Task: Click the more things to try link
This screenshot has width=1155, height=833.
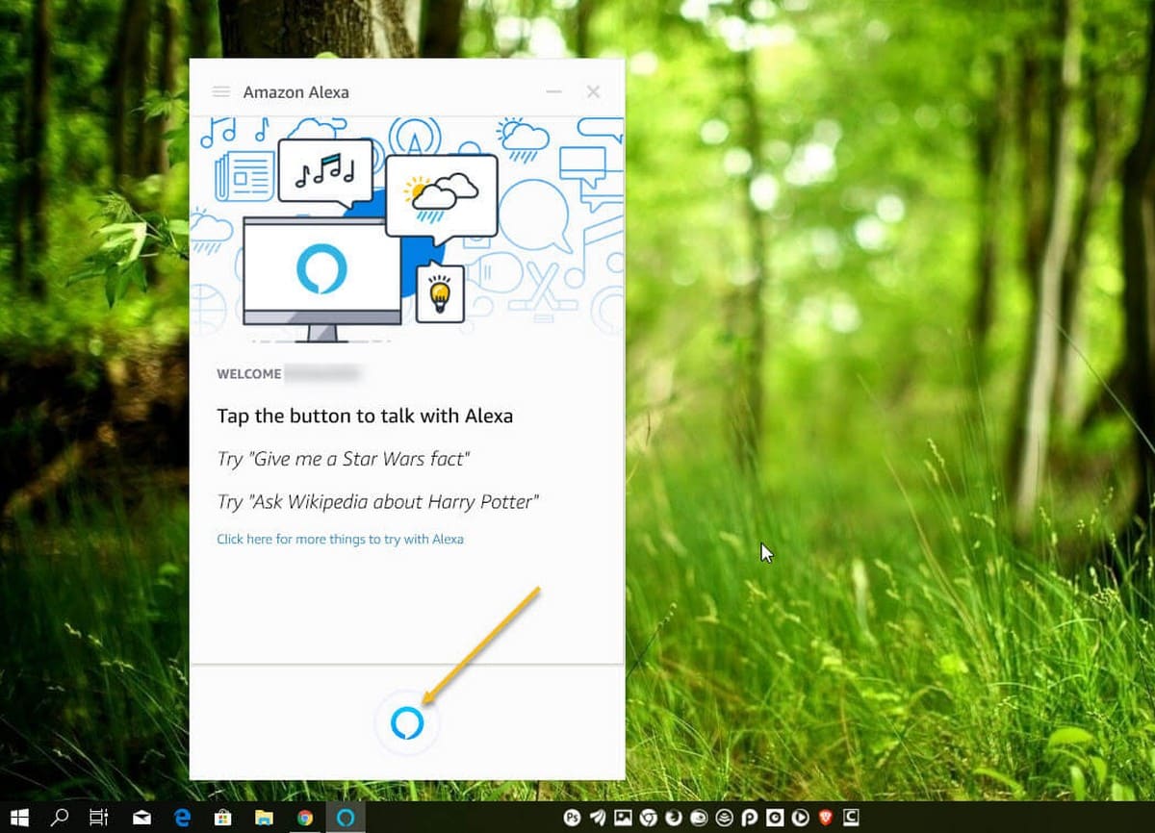Action: 340,539
